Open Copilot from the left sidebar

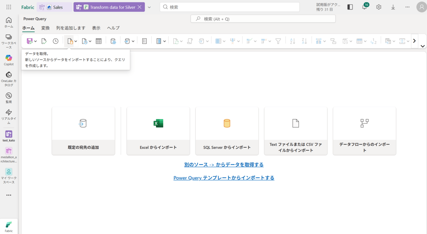(9, 60)
